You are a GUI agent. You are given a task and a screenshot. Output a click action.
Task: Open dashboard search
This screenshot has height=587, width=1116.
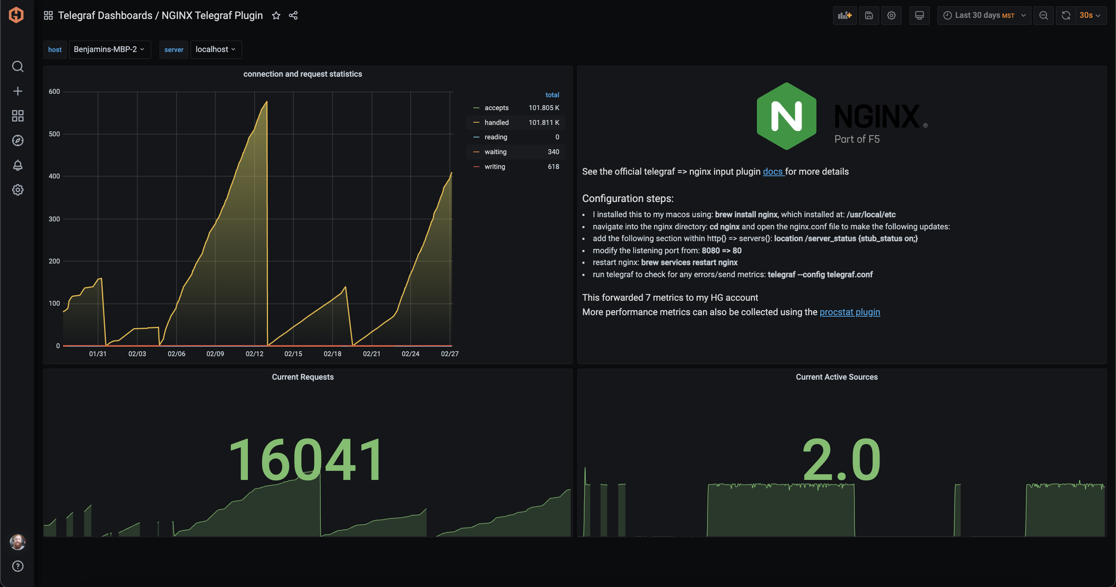[x=18, y=66]
